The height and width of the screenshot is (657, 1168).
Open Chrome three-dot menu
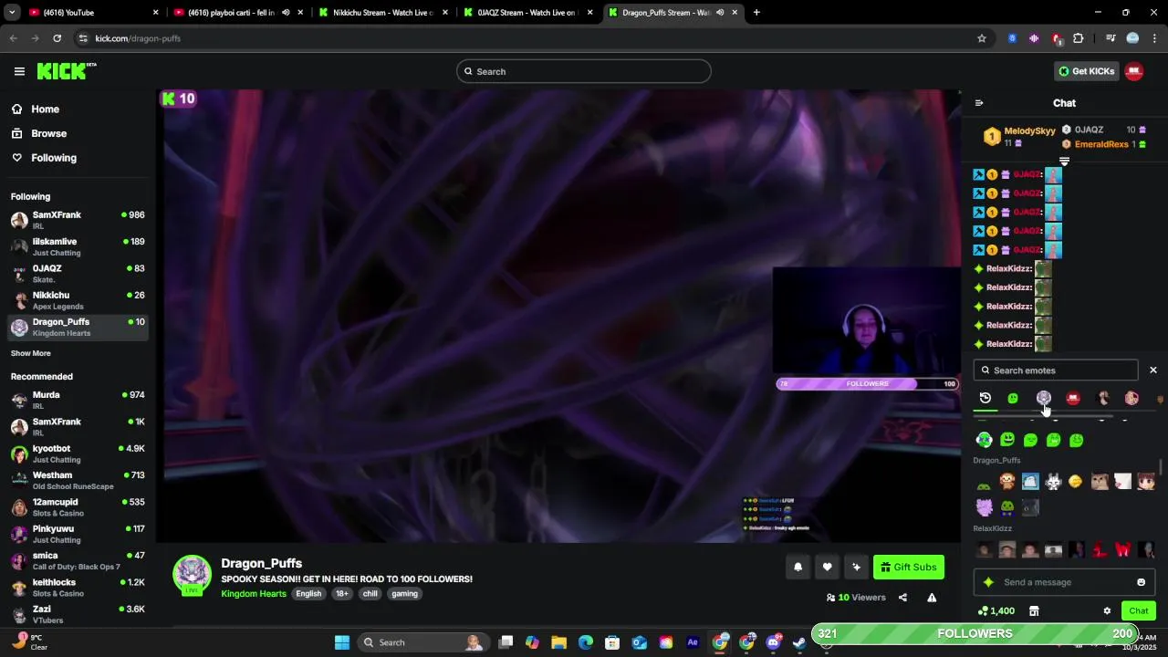[1155, 38]
